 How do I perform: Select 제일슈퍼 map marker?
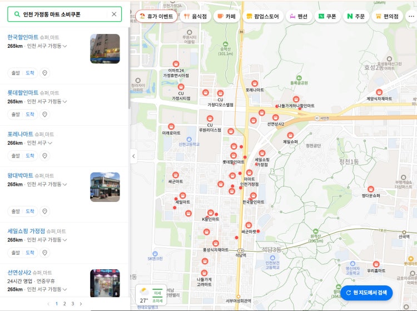(290, 135)
